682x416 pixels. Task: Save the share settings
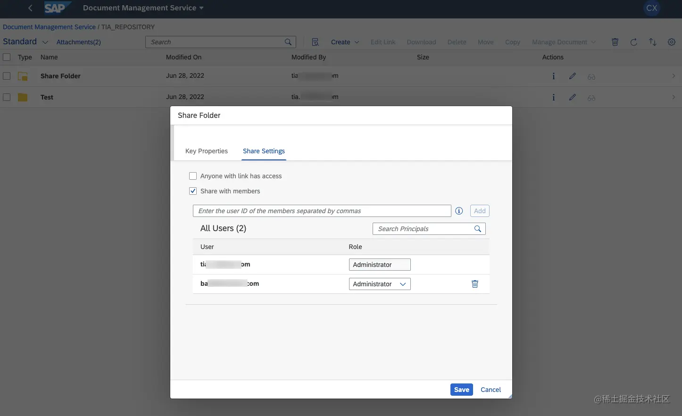coord(462,390)
